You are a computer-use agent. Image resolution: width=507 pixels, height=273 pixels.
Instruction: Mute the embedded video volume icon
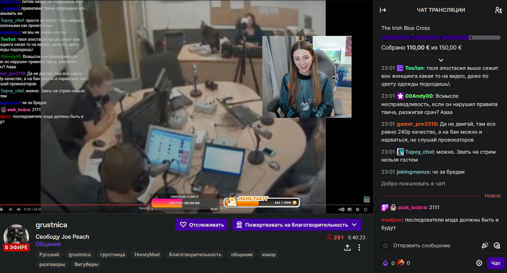[19, 210]
